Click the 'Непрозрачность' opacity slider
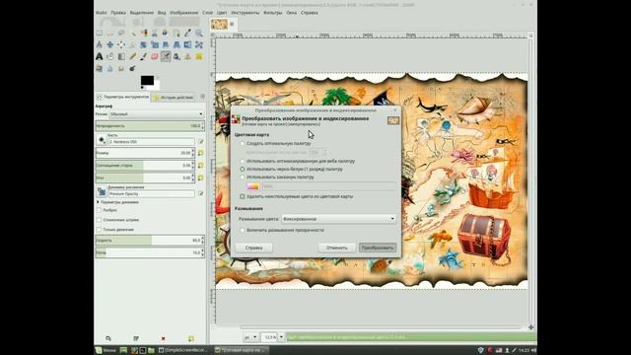Screen dimensions: 631x355 [x=150, y=126]
